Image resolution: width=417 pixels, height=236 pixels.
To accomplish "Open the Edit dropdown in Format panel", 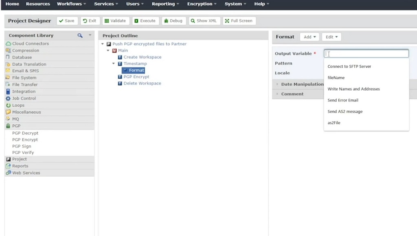I will (331, 37).
